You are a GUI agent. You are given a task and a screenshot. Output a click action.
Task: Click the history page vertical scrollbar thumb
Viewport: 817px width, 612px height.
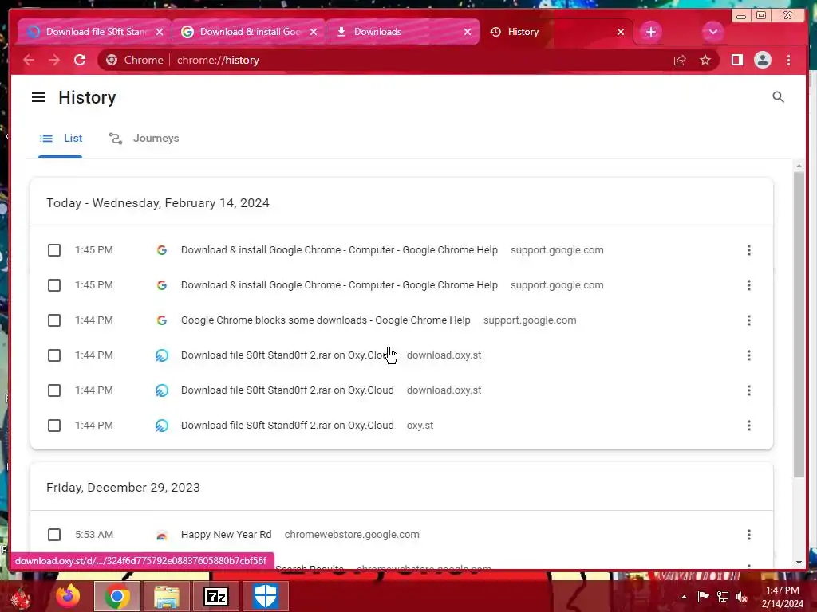(799, 324)
